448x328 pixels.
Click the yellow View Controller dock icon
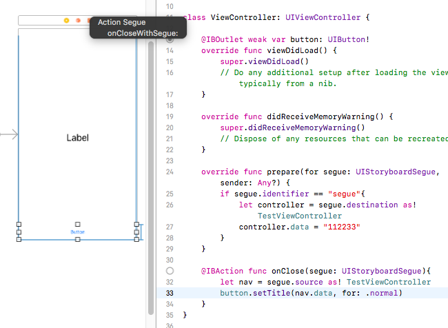tap(66, 21)
